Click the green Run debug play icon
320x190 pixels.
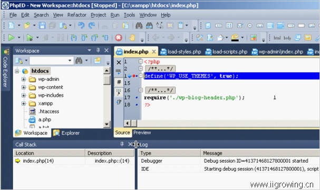pos(11,37)
